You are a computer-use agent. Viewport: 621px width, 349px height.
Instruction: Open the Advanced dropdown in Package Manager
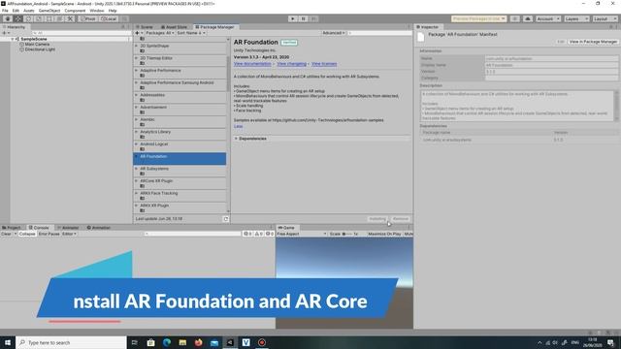[333, 33]
